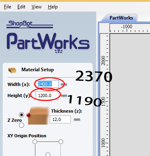Select top-left XY origin position
This screenshot has height=156, width=150.
(x=35, y=142)
